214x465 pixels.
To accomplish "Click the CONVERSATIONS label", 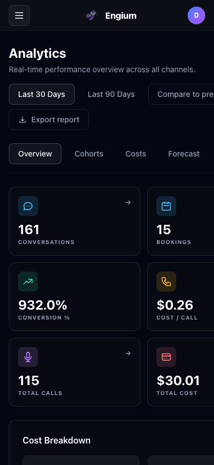I will pyautogui.click(x=46, y=242).
